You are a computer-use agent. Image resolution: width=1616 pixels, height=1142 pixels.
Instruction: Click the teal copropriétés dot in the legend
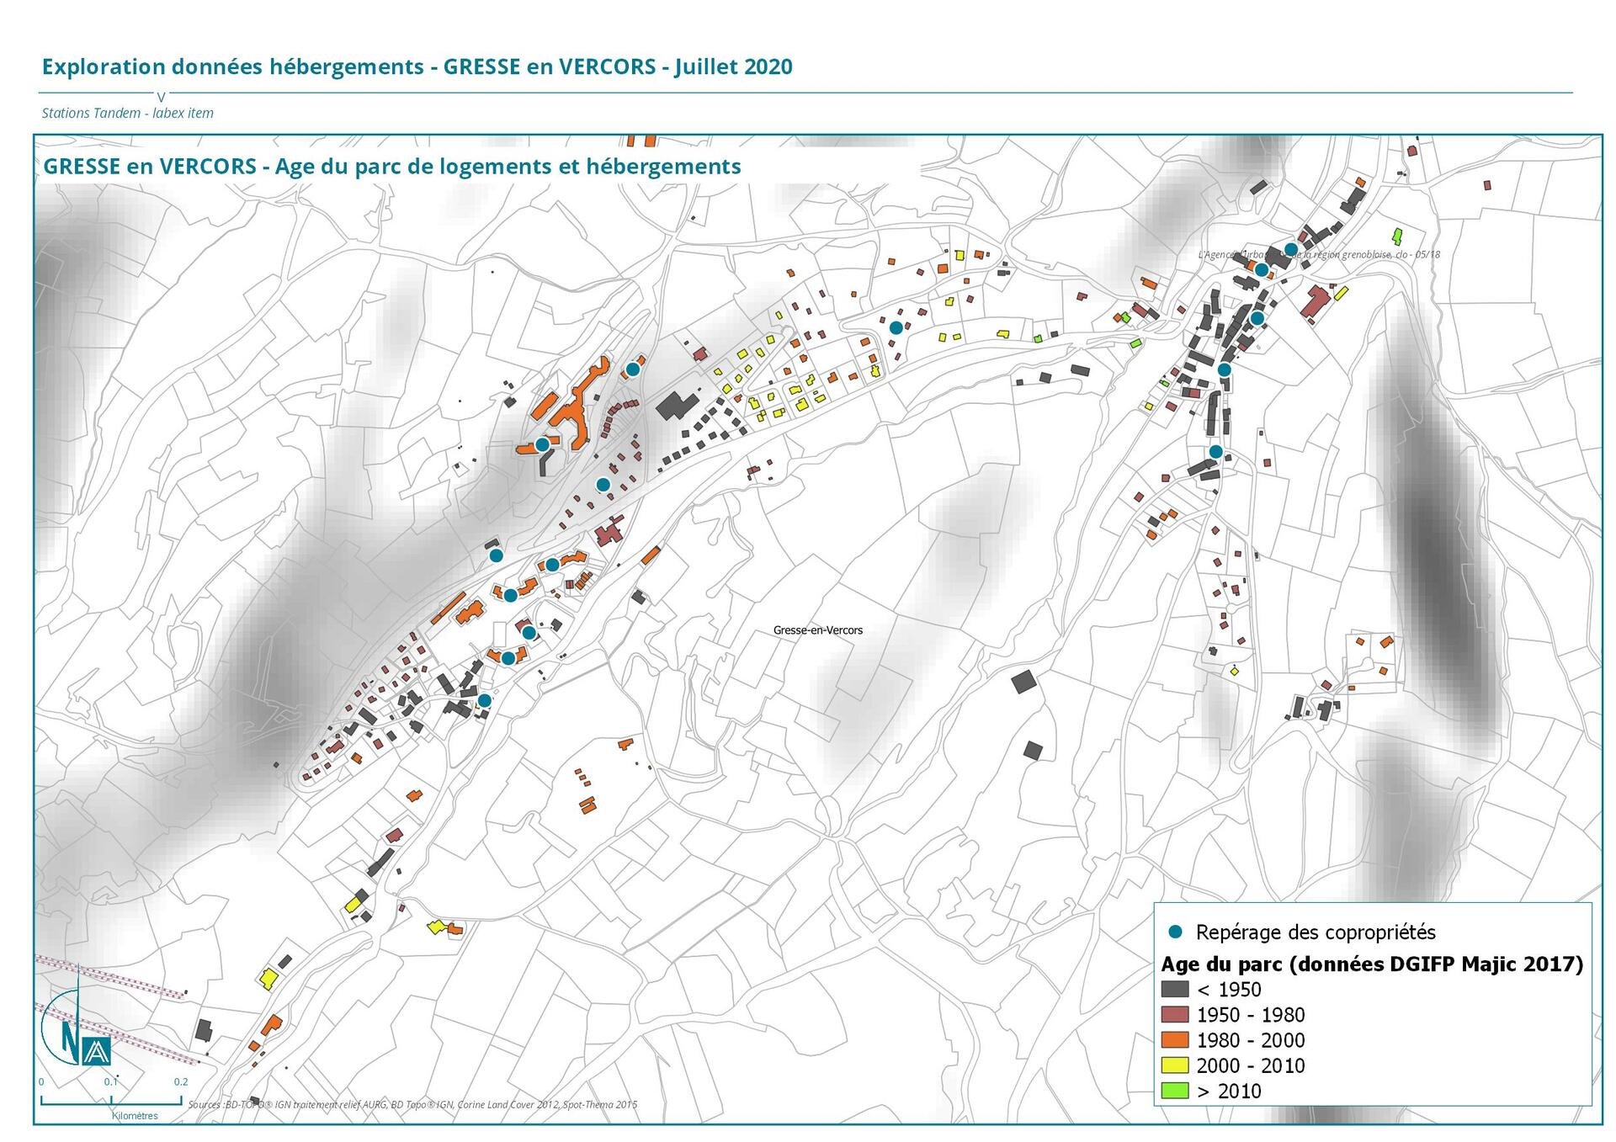pos(1176,932)
